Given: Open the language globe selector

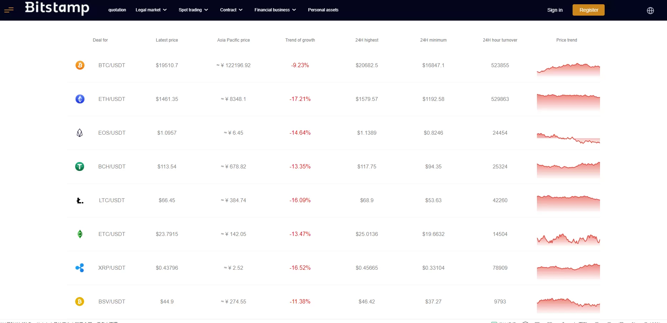Looking at the screenshot, I should click(650, 11).
